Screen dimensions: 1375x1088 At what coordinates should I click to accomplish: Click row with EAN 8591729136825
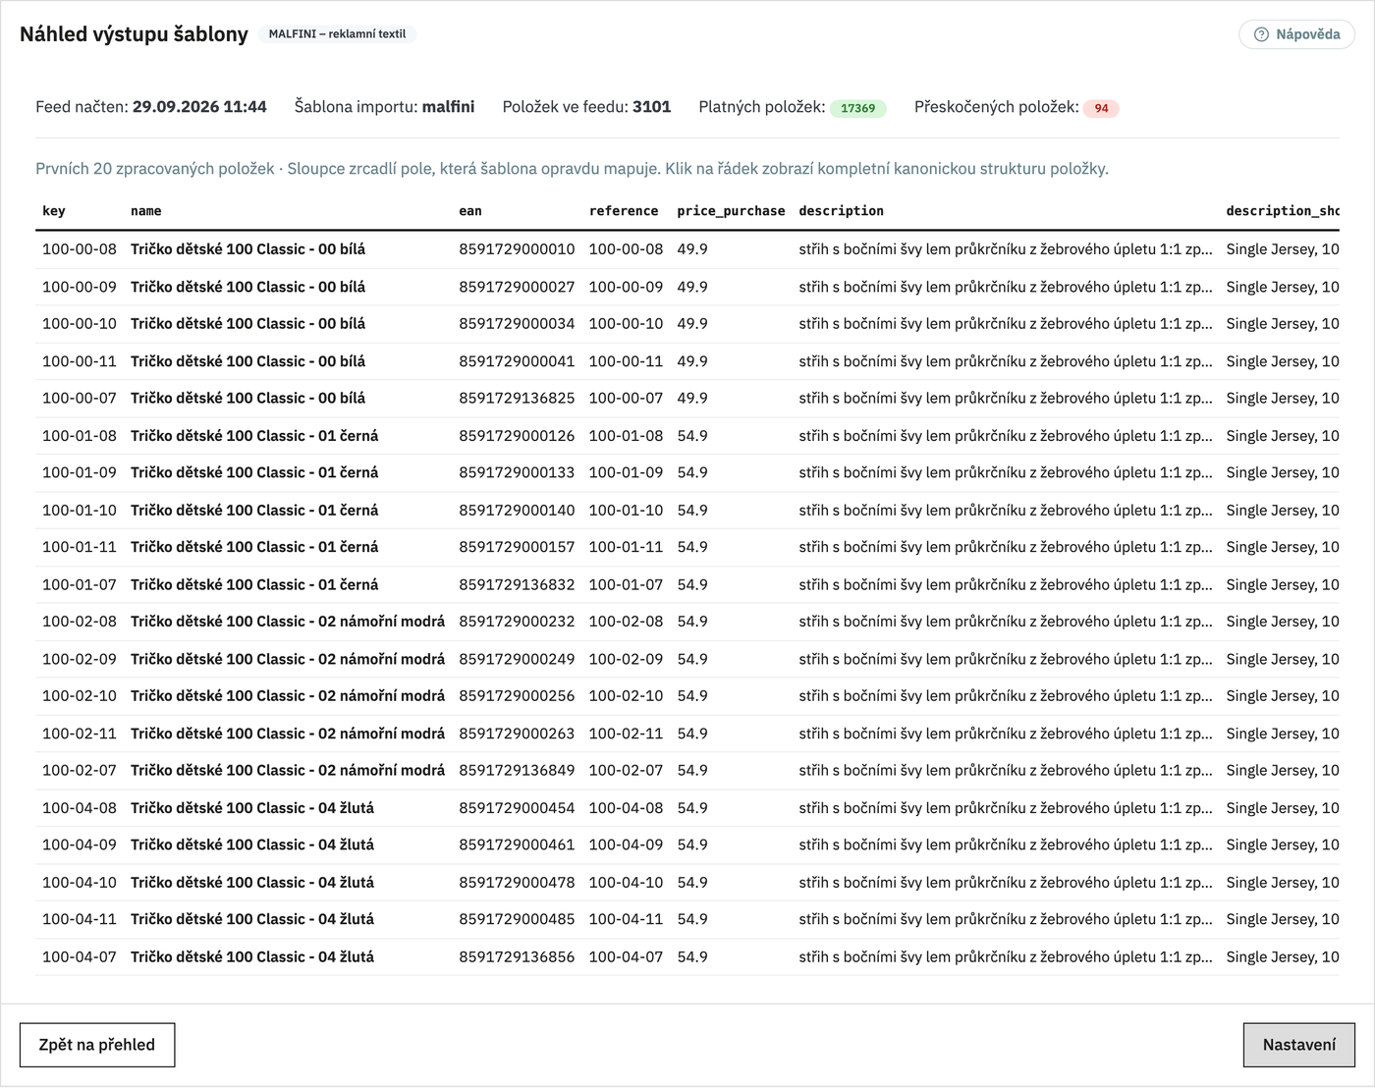[x=687, y=399]
